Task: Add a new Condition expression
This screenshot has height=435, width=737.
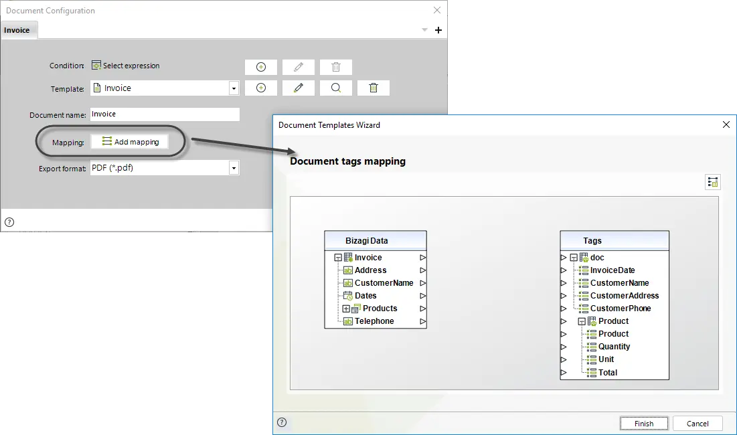Action: pyautogui.click(x=261, y=67)
